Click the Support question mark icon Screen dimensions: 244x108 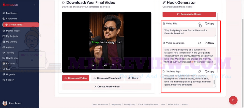[x=4, y=80]
